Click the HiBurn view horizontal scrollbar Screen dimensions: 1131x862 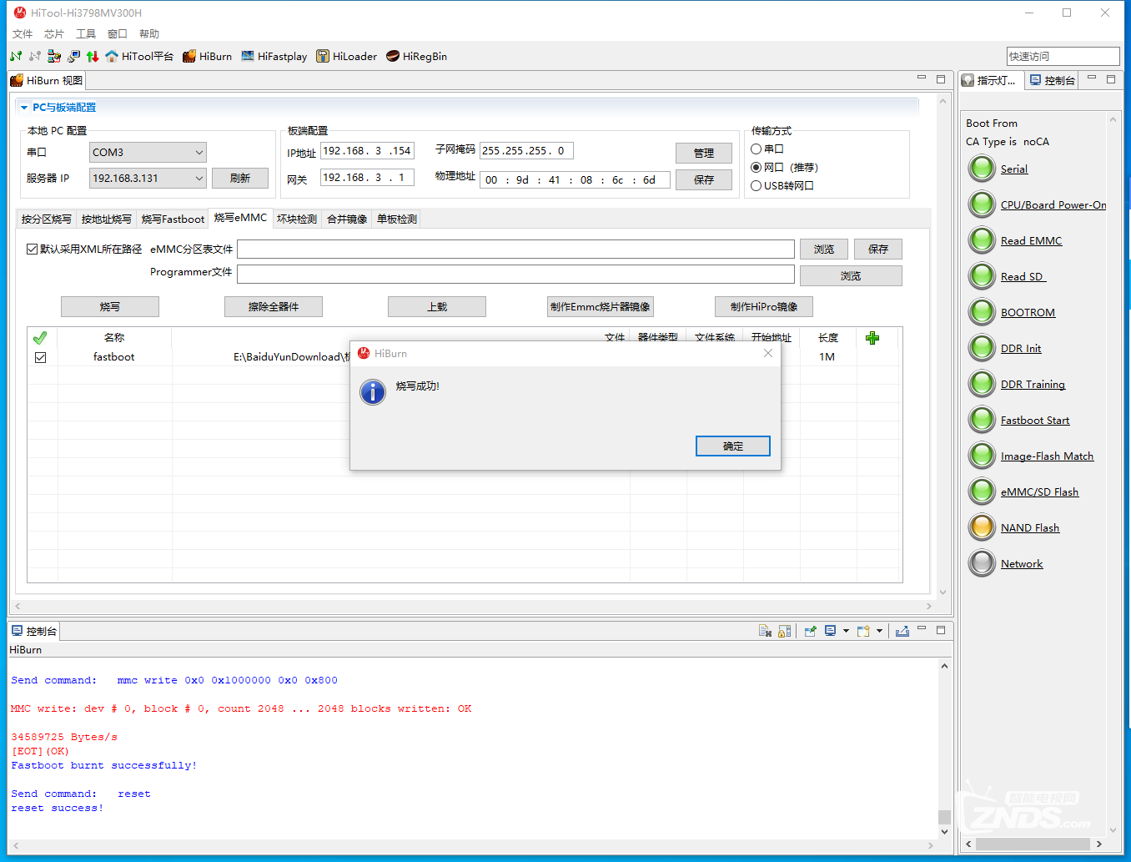471,606
